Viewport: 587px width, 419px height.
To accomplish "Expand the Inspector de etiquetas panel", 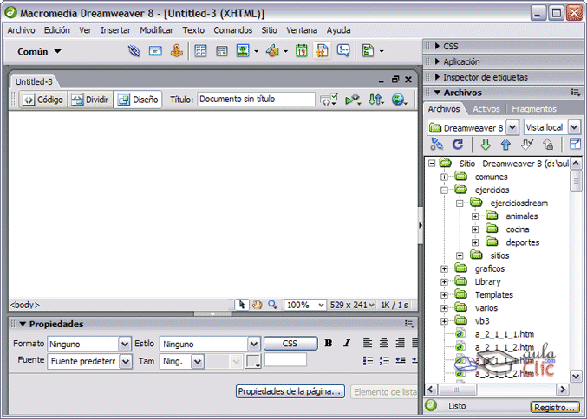I will coord(437,77).
